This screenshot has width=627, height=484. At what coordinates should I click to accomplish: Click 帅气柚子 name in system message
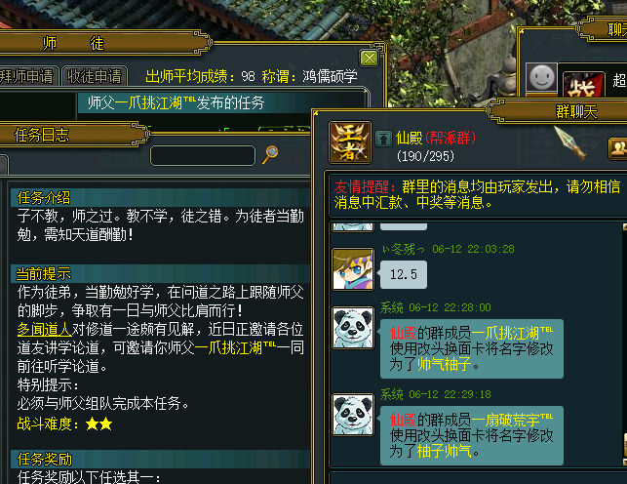[x=445, y=364]
